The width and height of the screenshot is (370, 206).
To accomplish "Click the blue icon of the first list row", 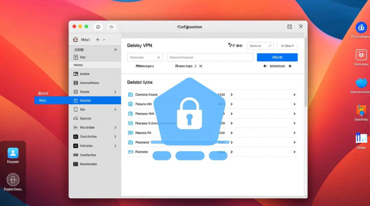I will point(131,94).
